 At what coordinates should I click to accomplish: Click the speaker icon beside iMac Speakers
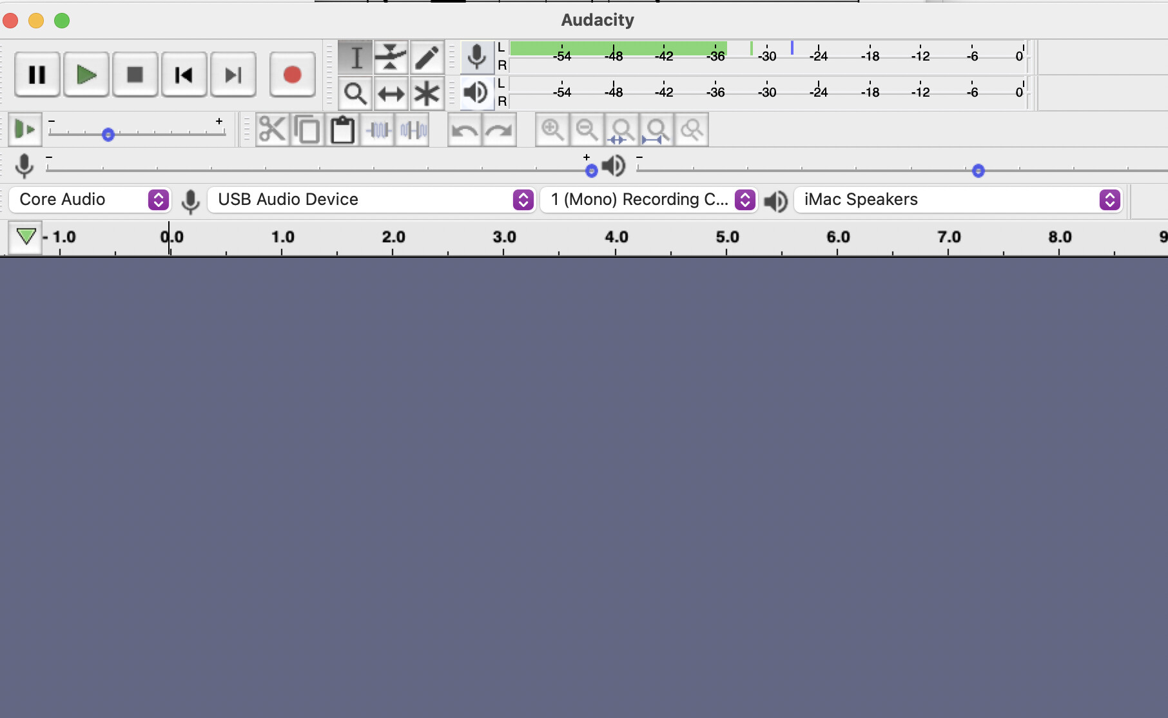pos(776,201)
